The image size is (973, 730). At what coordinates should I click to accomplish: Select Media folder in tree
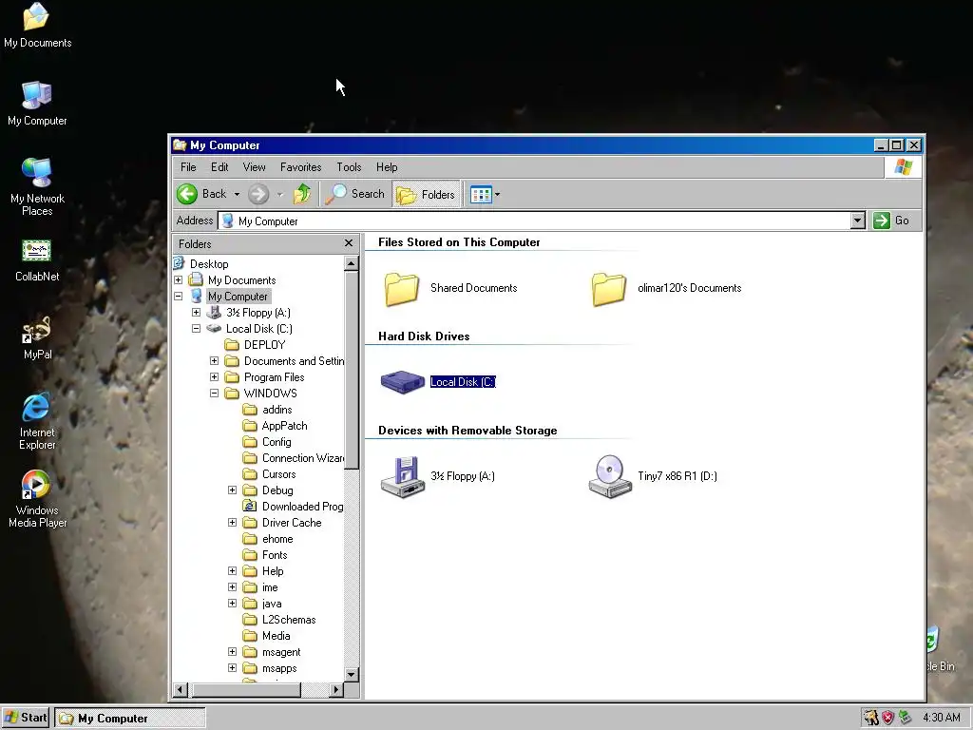[x=276, y=636]
